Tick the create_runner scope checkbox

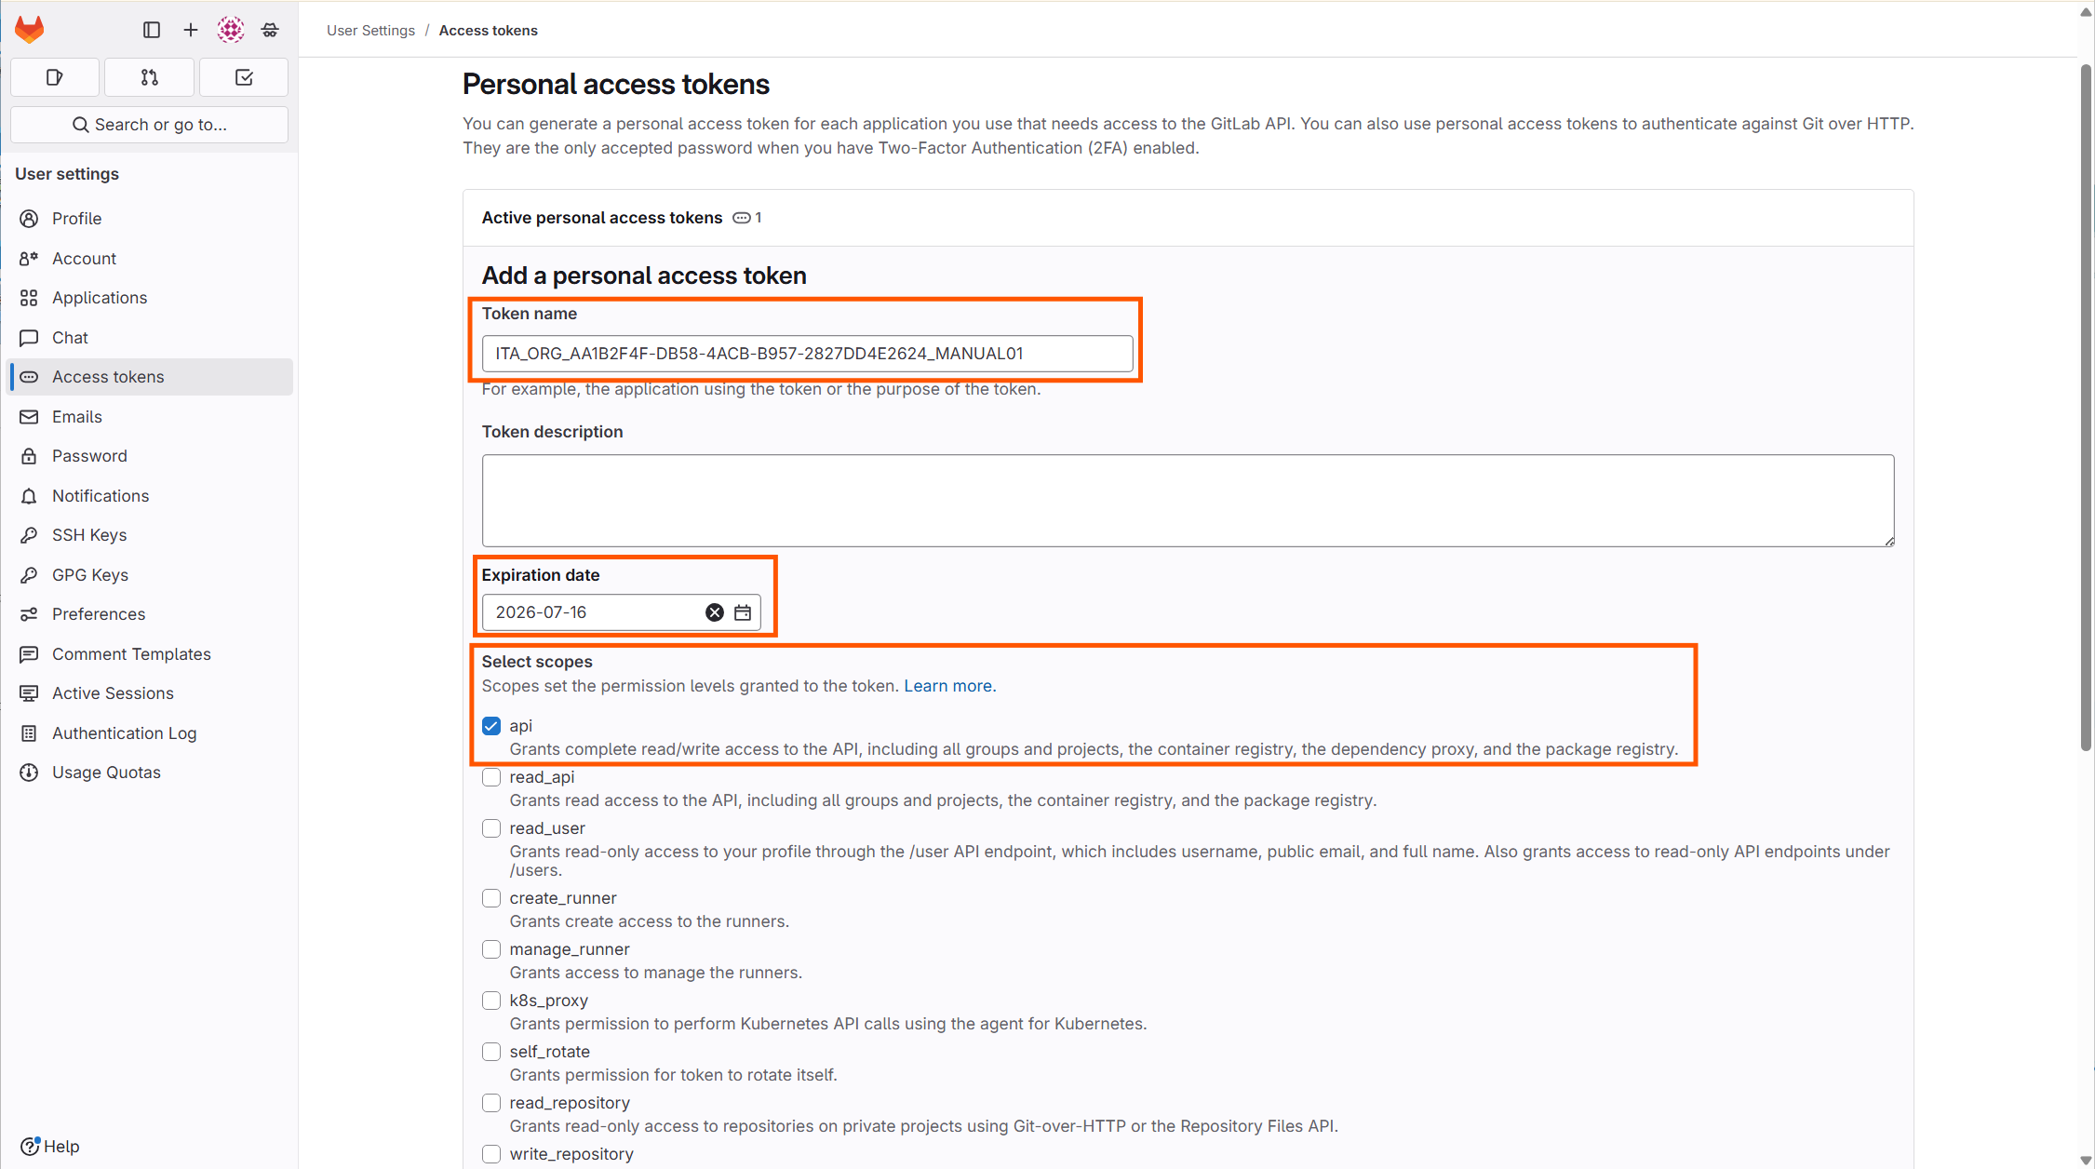491,898
